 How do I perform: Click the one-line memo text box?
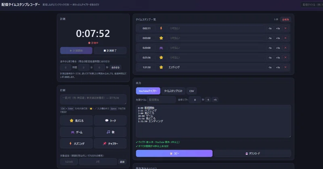pyautogui.click(x=93, y=100)
